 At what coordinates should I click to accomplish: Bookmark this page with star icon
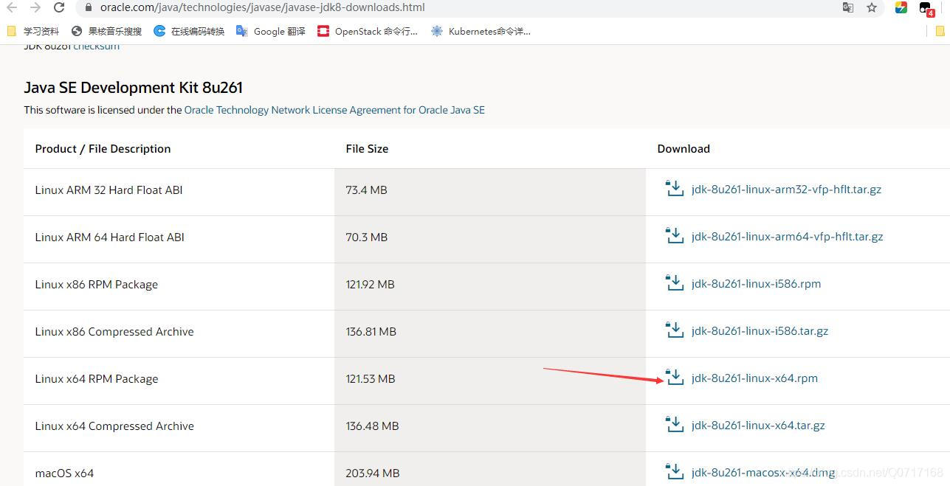pos(872,7)
